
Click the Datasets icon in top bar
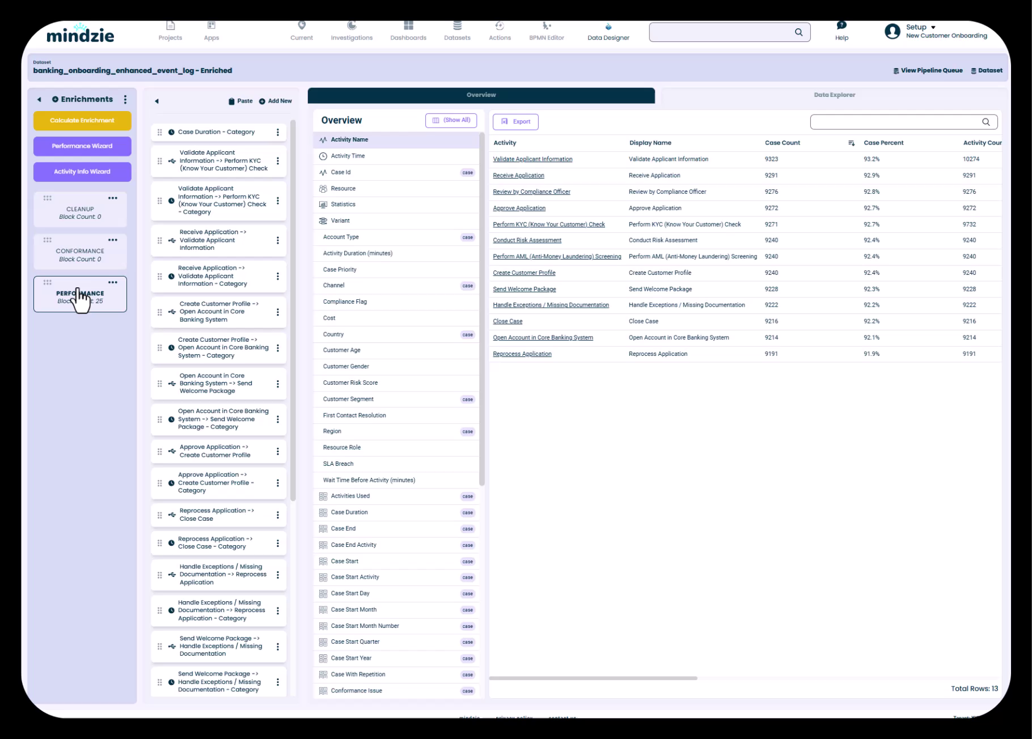(x=457, y=26)
